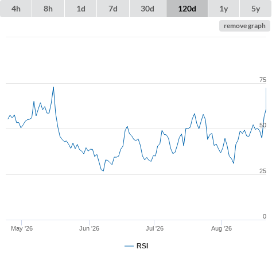Viewport: 272px width, 261px height.
Task: Choose the 1d time range tab
Action: point(81,9)
